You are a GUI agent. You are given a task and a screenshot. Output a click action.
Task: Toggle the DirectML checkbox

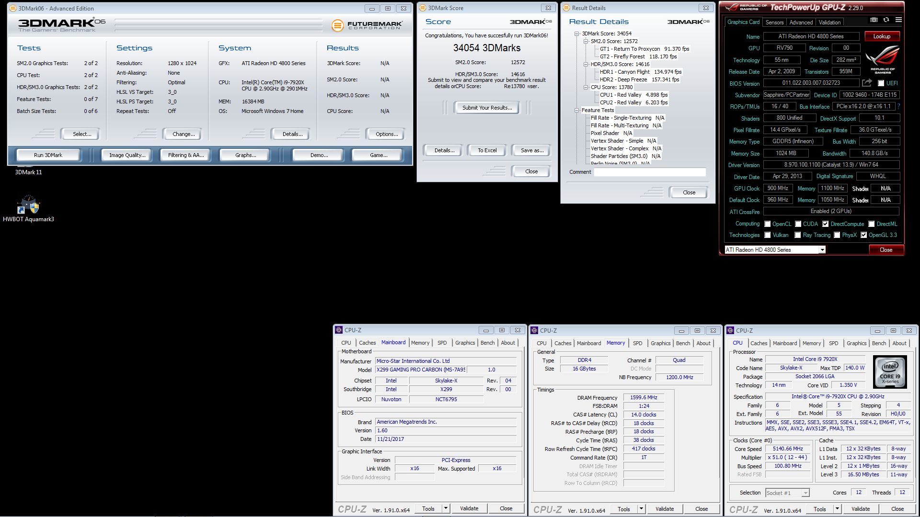pyautogui.click(x=872, y=224)
